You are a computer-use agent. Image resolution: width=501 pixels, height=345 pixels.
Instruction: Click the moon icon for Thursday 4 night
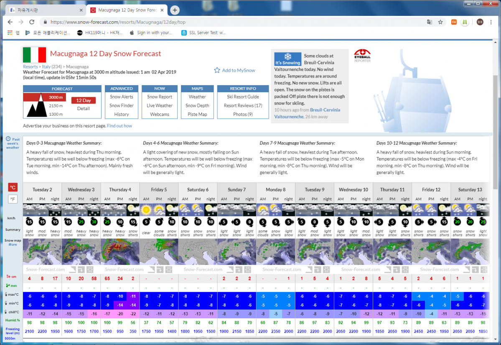coord(133,210)
